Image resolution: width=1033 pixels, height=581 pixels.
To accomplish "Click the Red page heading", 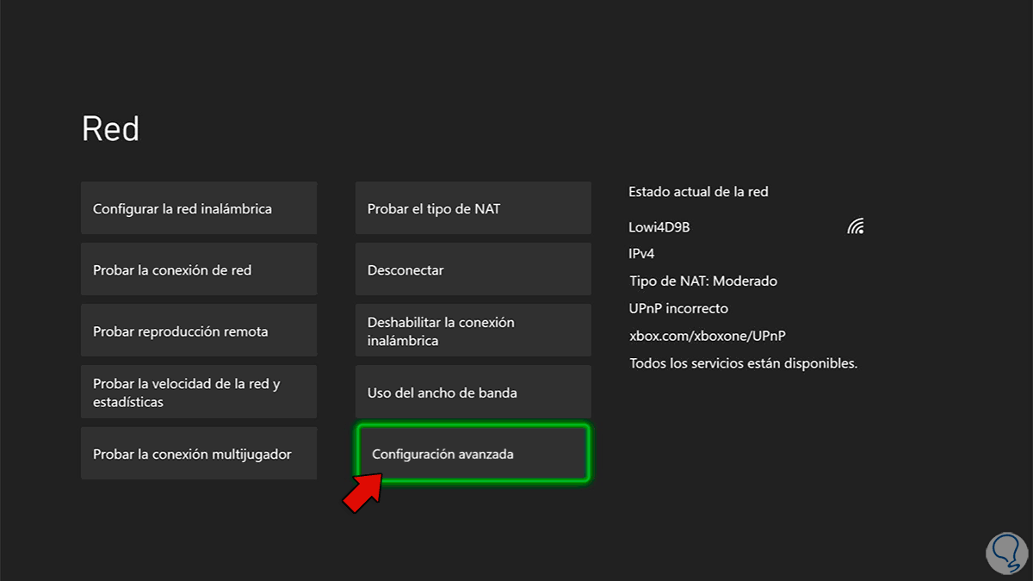I will pyautogui.click(x=110, y=129).
